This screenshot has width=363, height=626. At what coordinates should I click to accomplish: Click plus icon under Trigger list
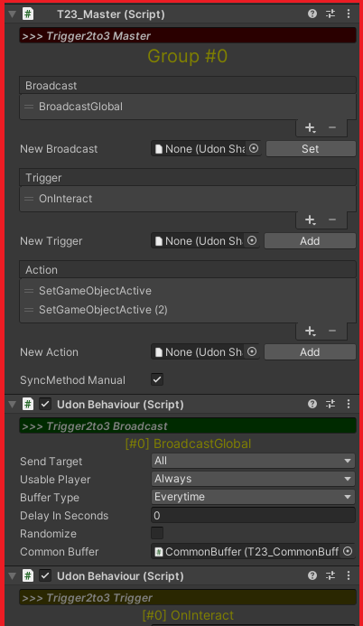310,220
